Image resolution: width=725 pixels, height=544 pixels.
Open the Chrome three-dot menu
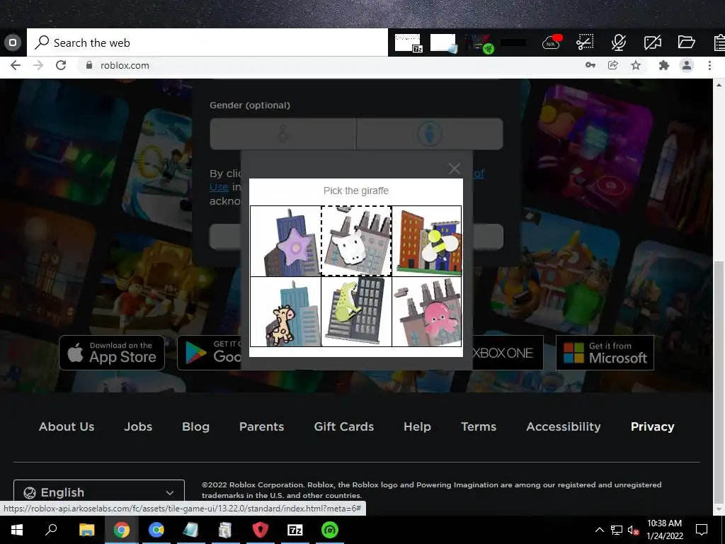(709, 65)
